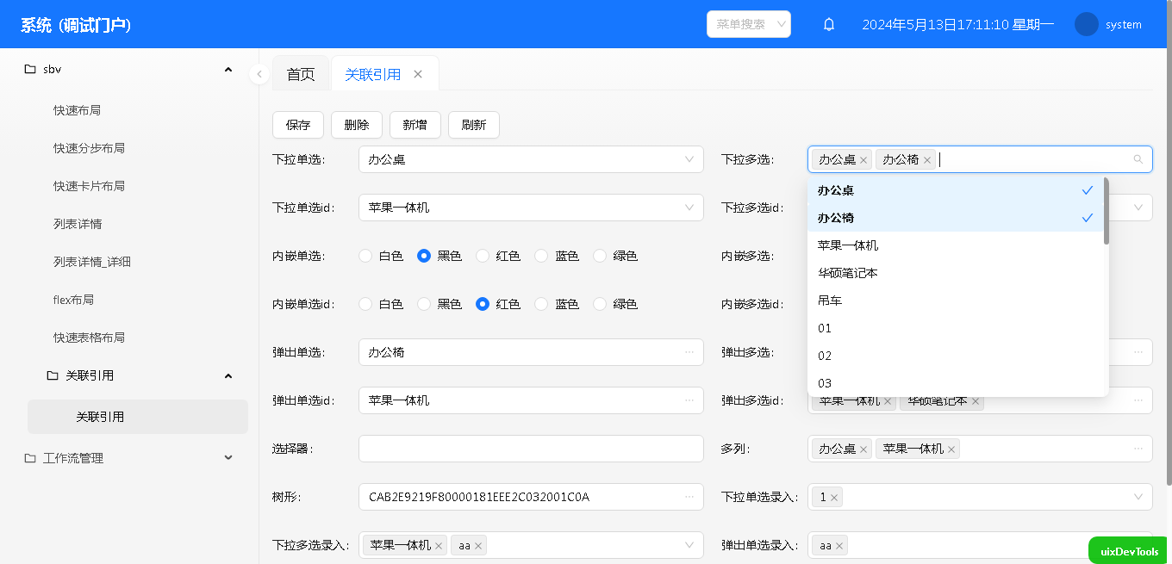Select 白色 radio in 内嵌单选
Screen dimensions: 1172x564
365,256
